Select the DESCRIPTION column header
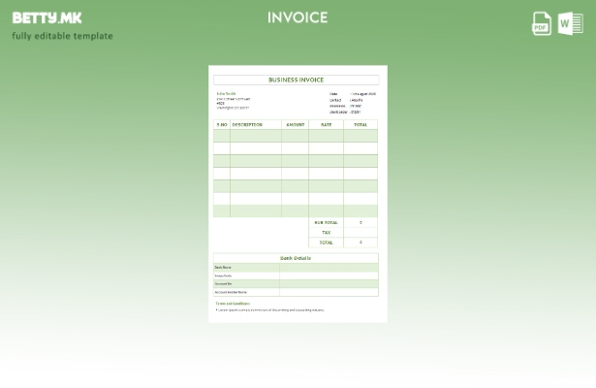The image size is (596, 388). click(x=248, y=124)
